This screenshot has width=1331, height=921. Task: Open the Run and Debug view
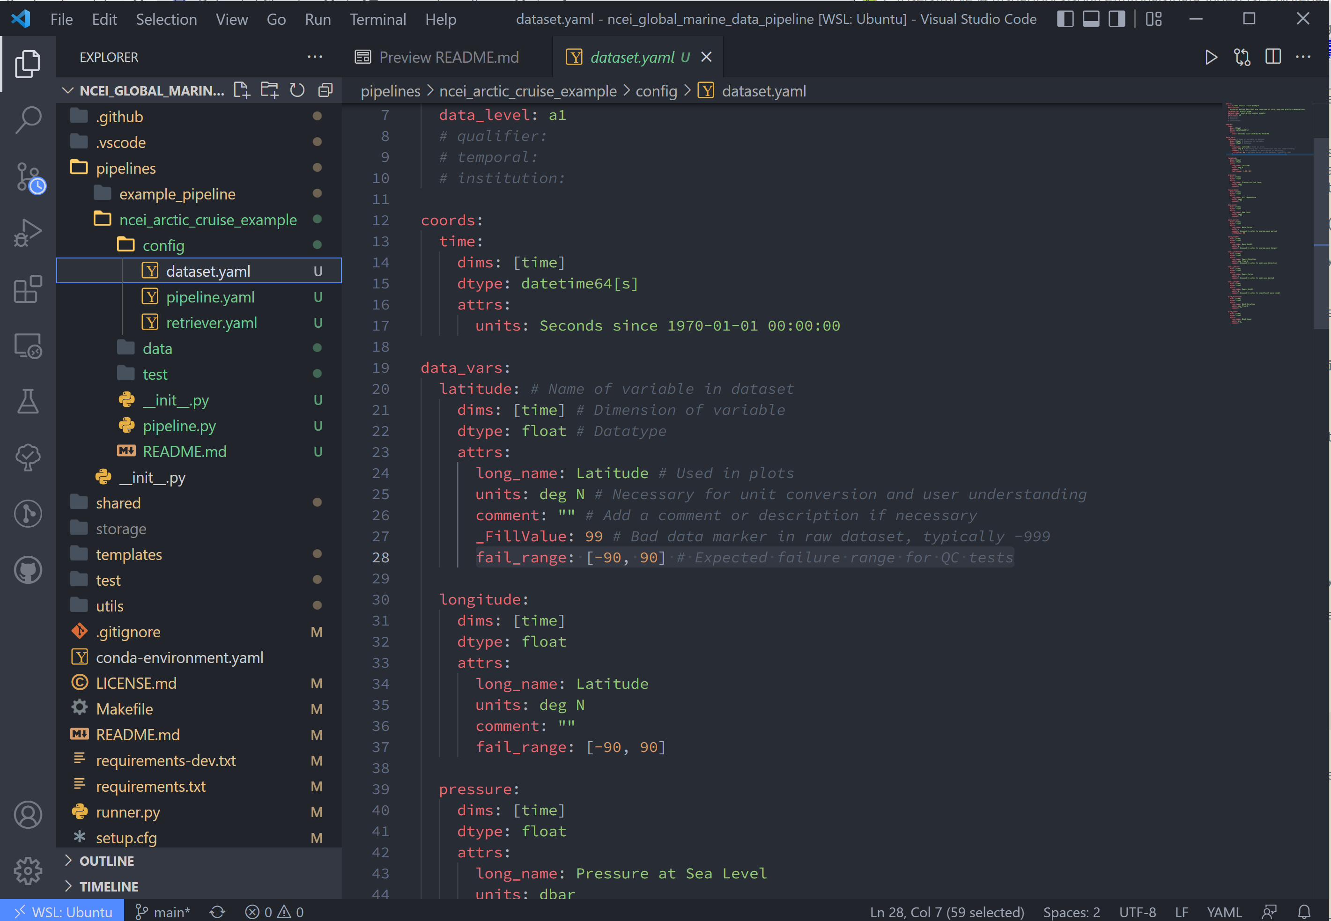[x=28, y=233]
